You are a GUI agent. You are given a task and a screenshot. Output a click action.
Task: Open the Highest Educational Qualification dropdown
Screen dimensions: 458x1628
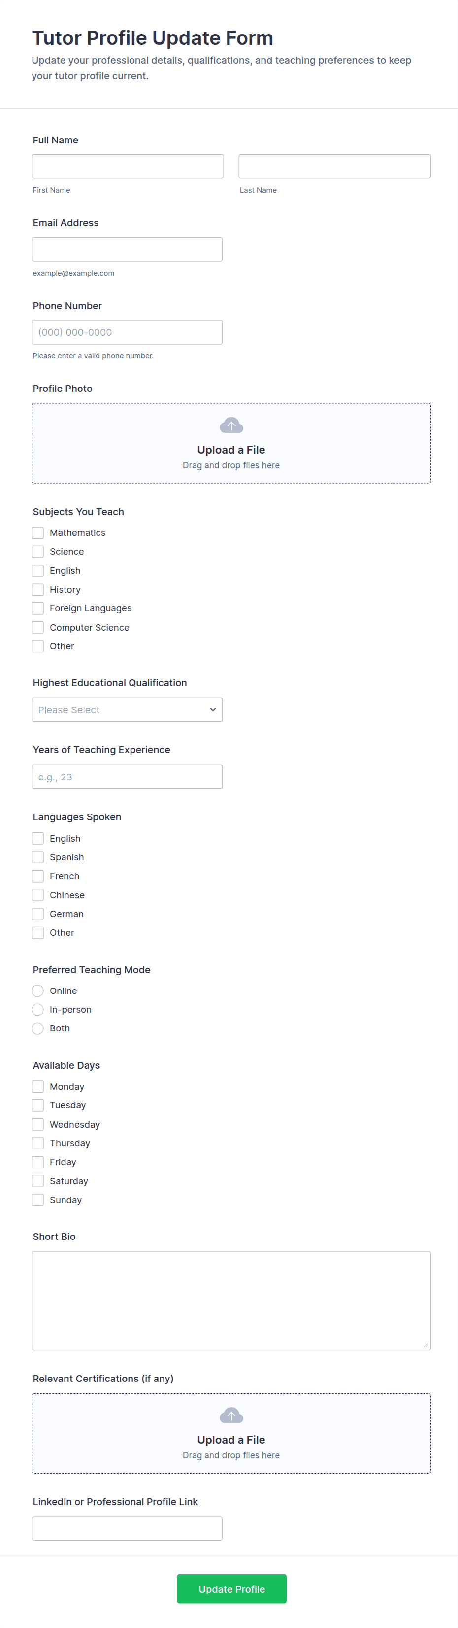(x=127, y=709)
